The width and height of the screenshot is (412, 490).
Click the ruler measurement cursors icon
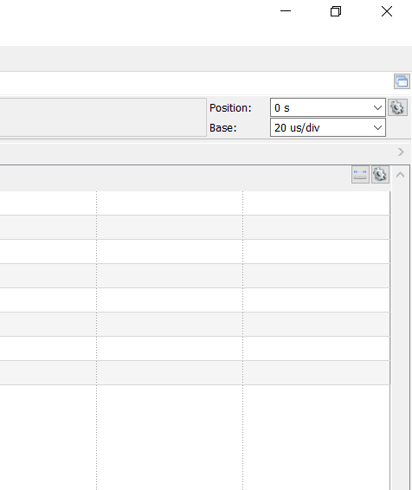360,174
